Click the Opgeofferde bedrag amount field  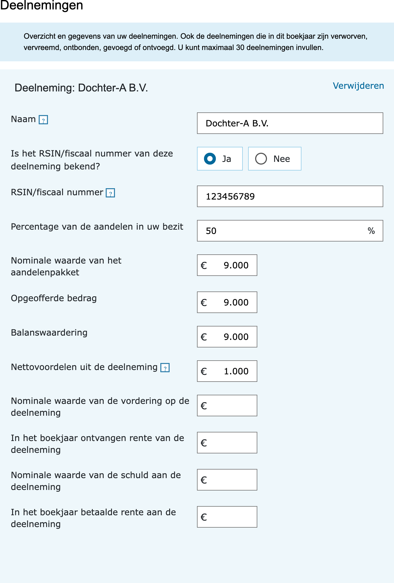pos(227,302)
